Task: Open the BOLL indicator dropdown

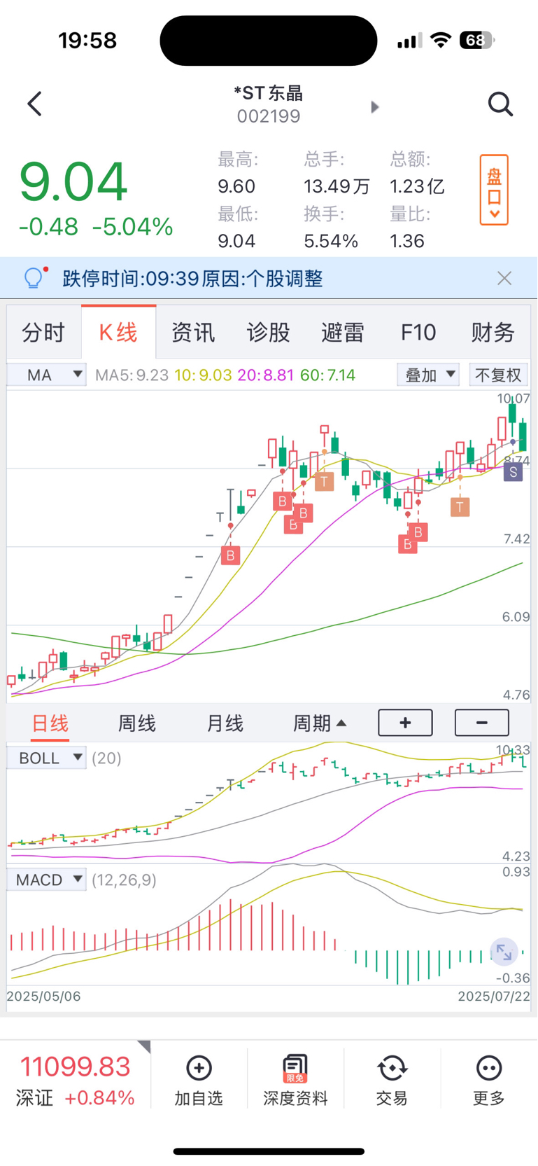Action: pyautogui.click(x=46, y=758)
